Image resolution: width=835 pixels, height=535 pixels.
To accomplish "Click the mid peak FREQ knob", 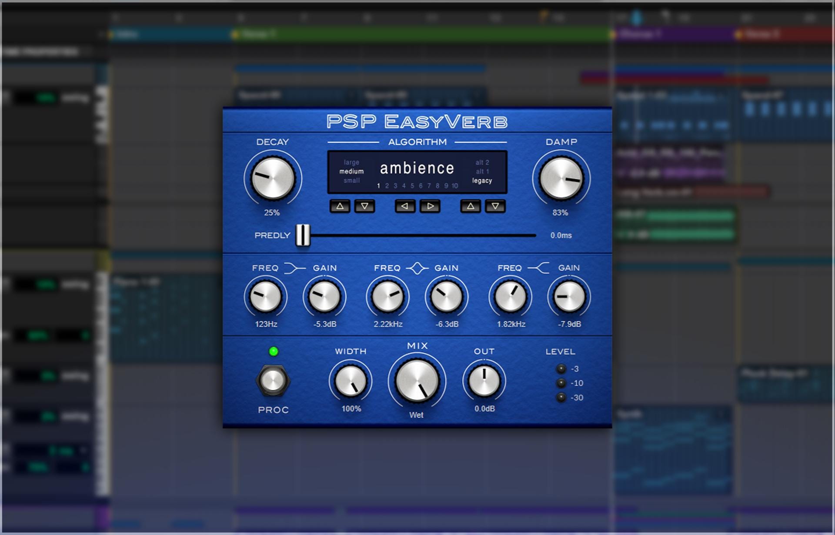I will pos(387,297).
